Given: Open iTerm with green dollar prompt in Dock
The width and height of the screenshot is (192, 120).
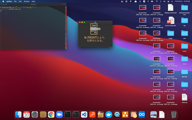Looking at the screenshot, I should (68, 115).
